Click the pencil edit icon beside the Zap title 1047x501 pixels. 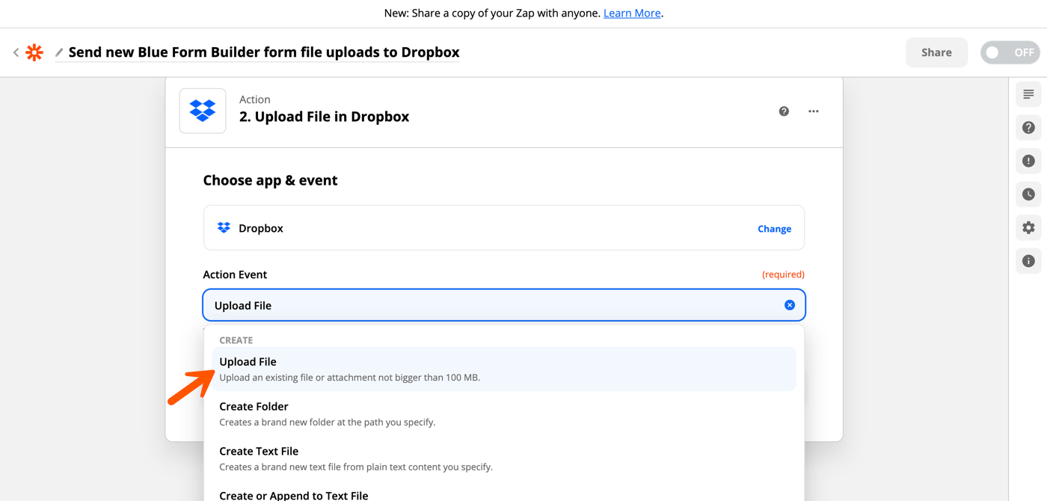58,52
